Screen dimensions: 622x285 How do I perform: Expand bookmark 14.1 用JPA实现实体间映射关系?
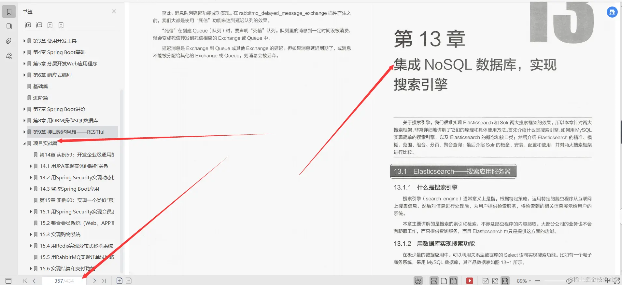coord(31,166)
